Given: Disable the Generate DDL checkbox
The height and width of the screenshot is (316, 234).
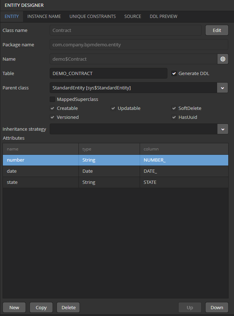Looking at the screenshot, I should click(x=174, y=73).
